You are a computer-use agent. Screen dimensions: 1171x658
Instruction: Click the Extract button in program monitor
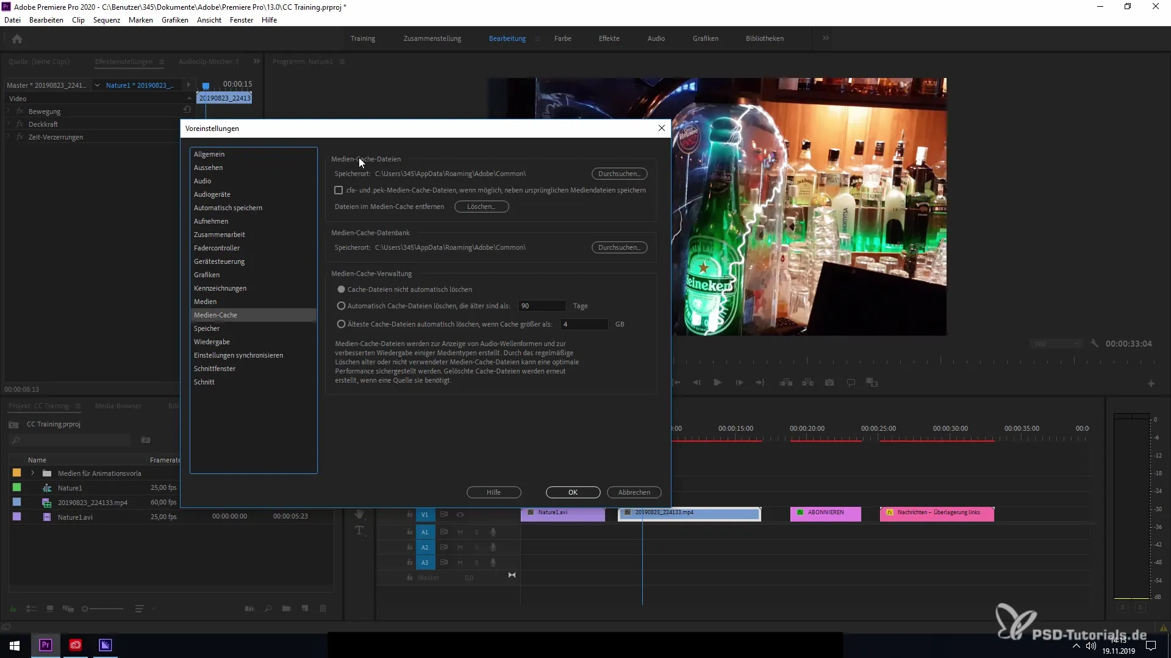[x=808, y=383]
